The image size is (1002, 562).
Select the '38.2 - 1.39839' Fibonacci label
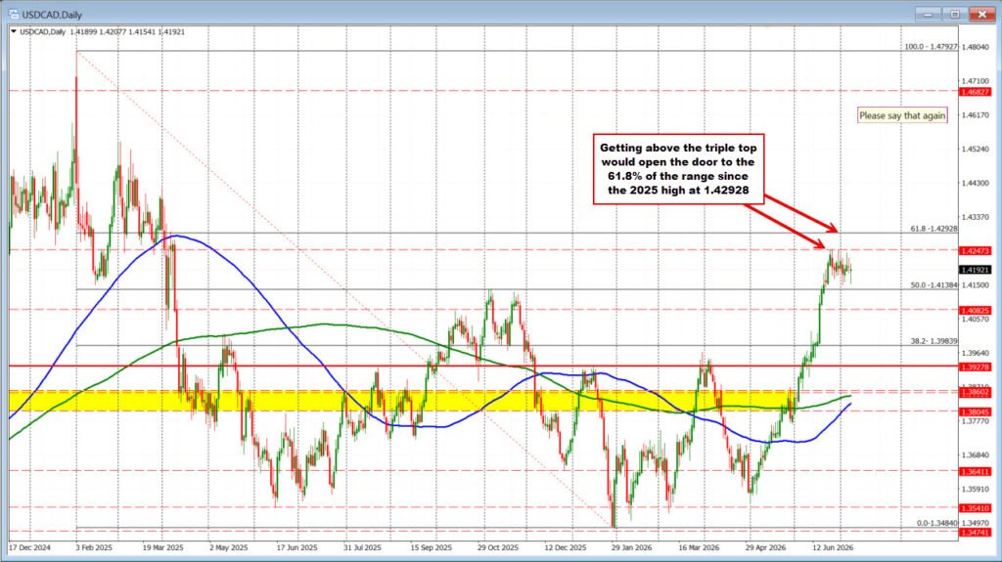coord(934,341)
